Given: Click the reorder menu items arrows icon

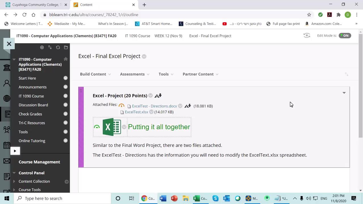Looking at the screenshot, I should (x=50, y=47).
